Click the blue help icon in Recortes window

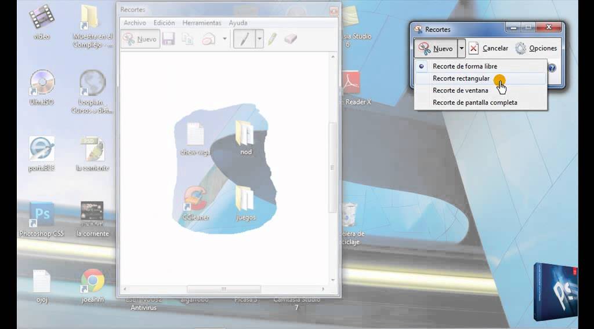[552, 68]
